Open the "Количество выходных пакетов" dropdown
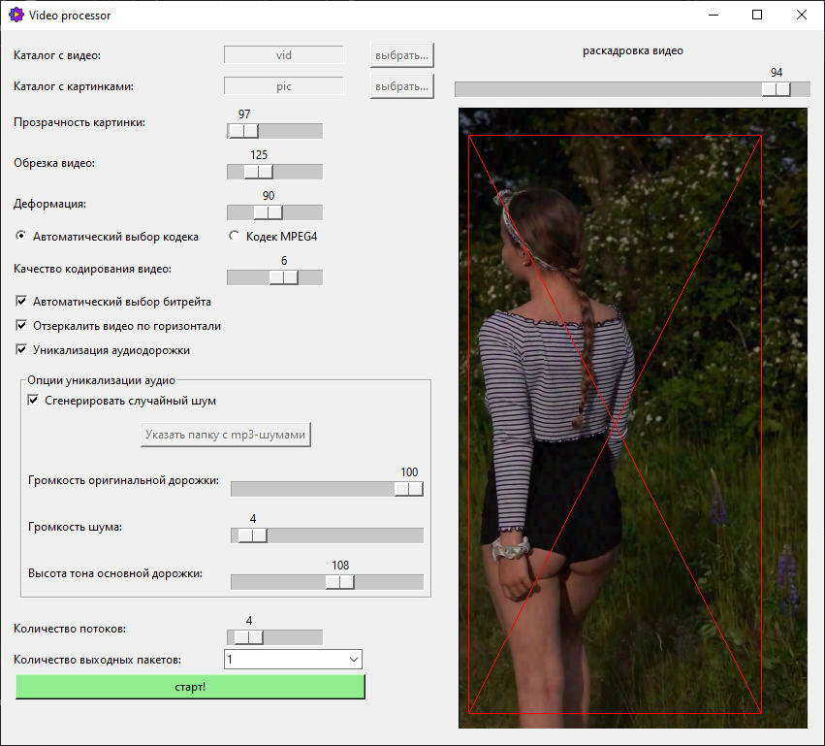The image size is (825, 746). tap(293, 660)
